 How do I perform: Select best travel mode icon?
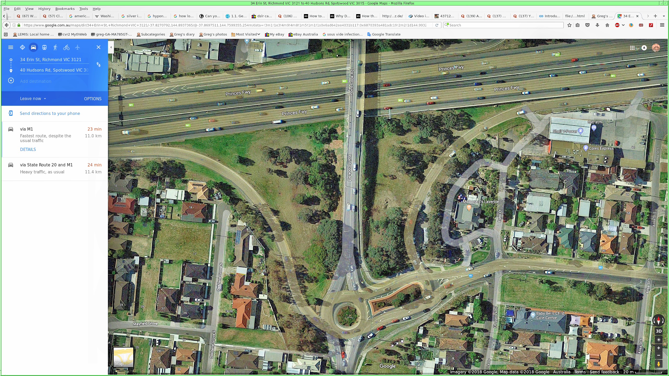click(22, 47)
